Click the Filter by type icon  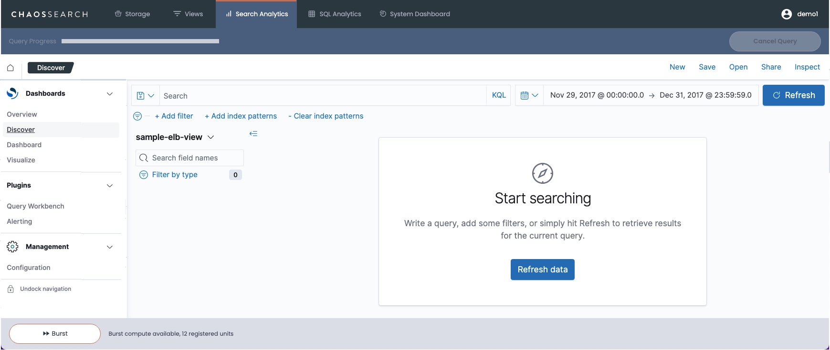(x=144, y=175)
